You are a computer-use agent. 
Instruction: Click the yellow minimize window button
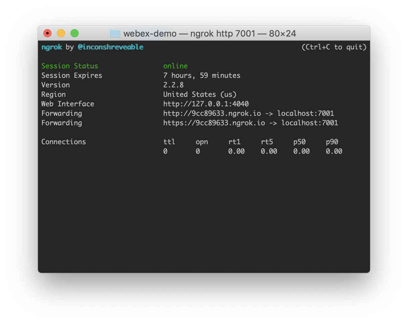click(61, 33)
